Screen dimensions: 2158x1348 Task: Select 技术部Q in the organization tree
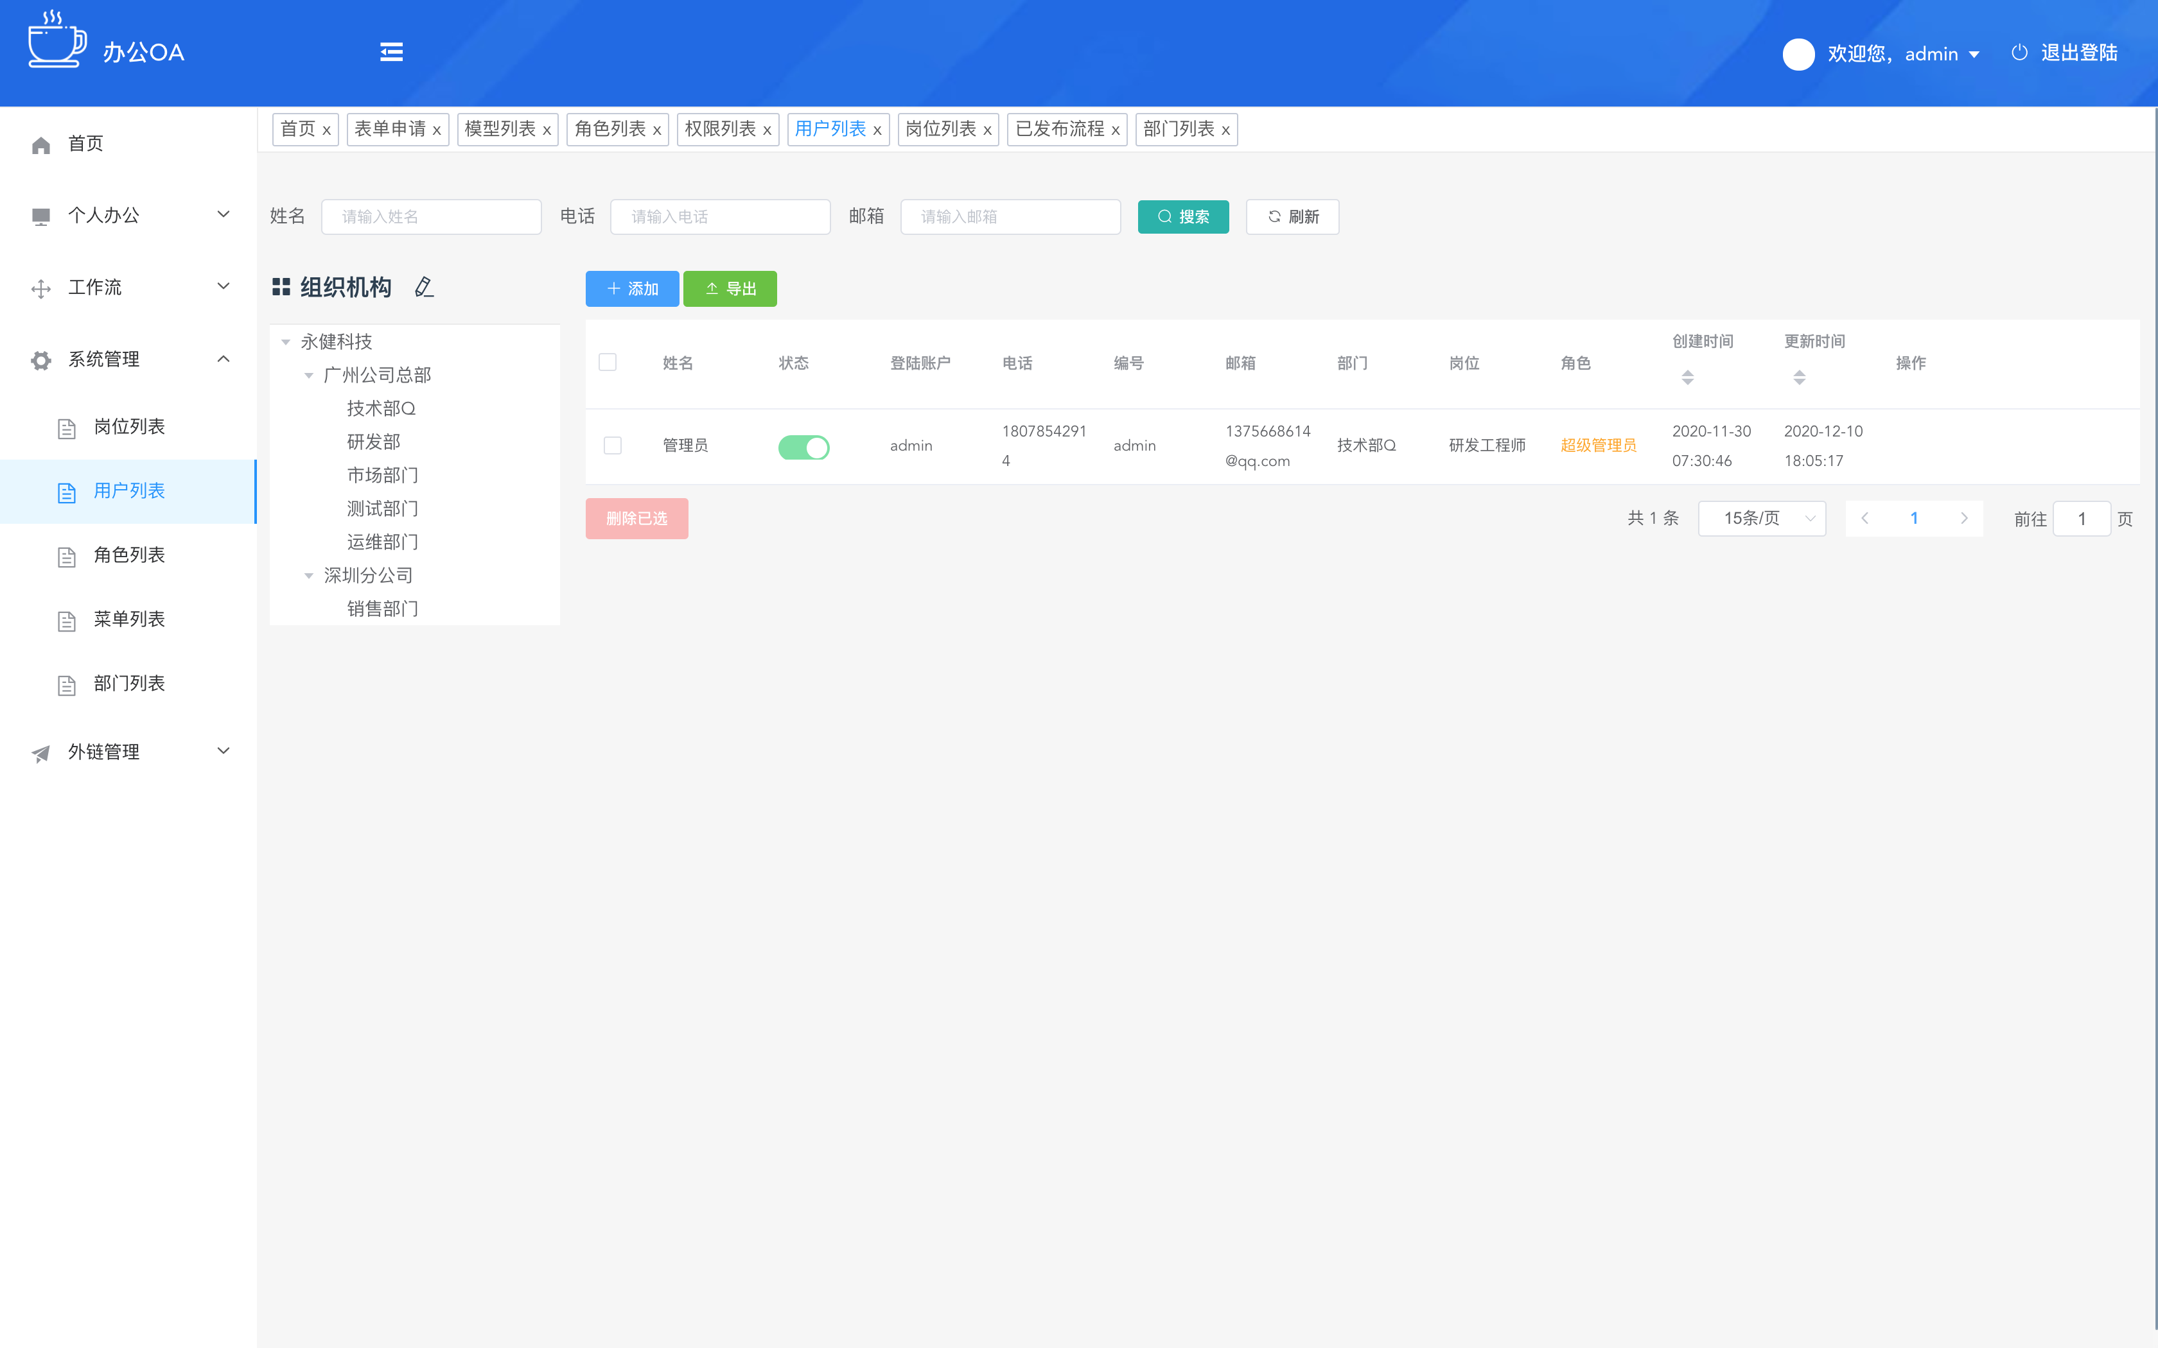(x=381, y=408)
